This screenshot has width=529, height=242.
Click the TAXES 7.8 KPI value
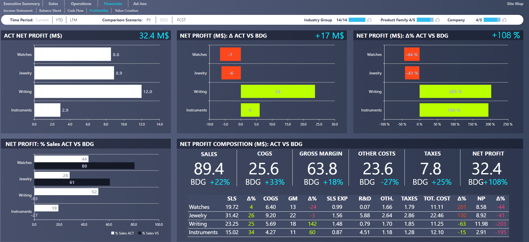pos(431,169)
